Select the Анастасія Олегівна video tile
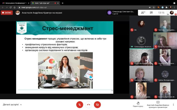Screen dimensions: 177x110 point(165,57)
